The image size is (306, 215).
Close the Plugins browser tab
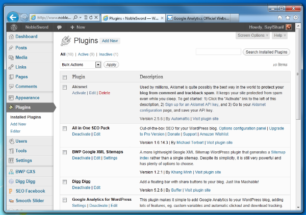click(162, 18)
